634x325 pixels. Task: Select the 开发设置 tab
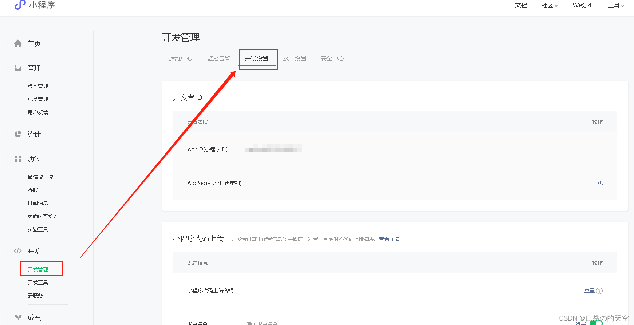coord(257,58)
